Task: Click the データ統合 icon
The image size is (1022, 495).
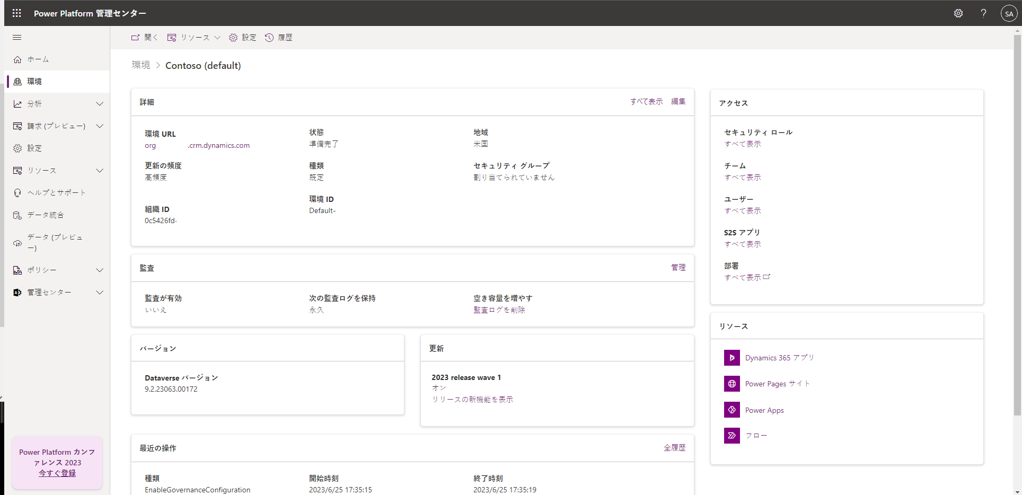Action: (x=17, y=215)
